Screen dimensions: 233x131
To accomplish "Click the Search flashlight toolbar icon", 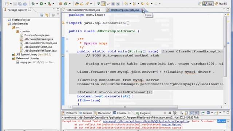I will click(87, 4).
